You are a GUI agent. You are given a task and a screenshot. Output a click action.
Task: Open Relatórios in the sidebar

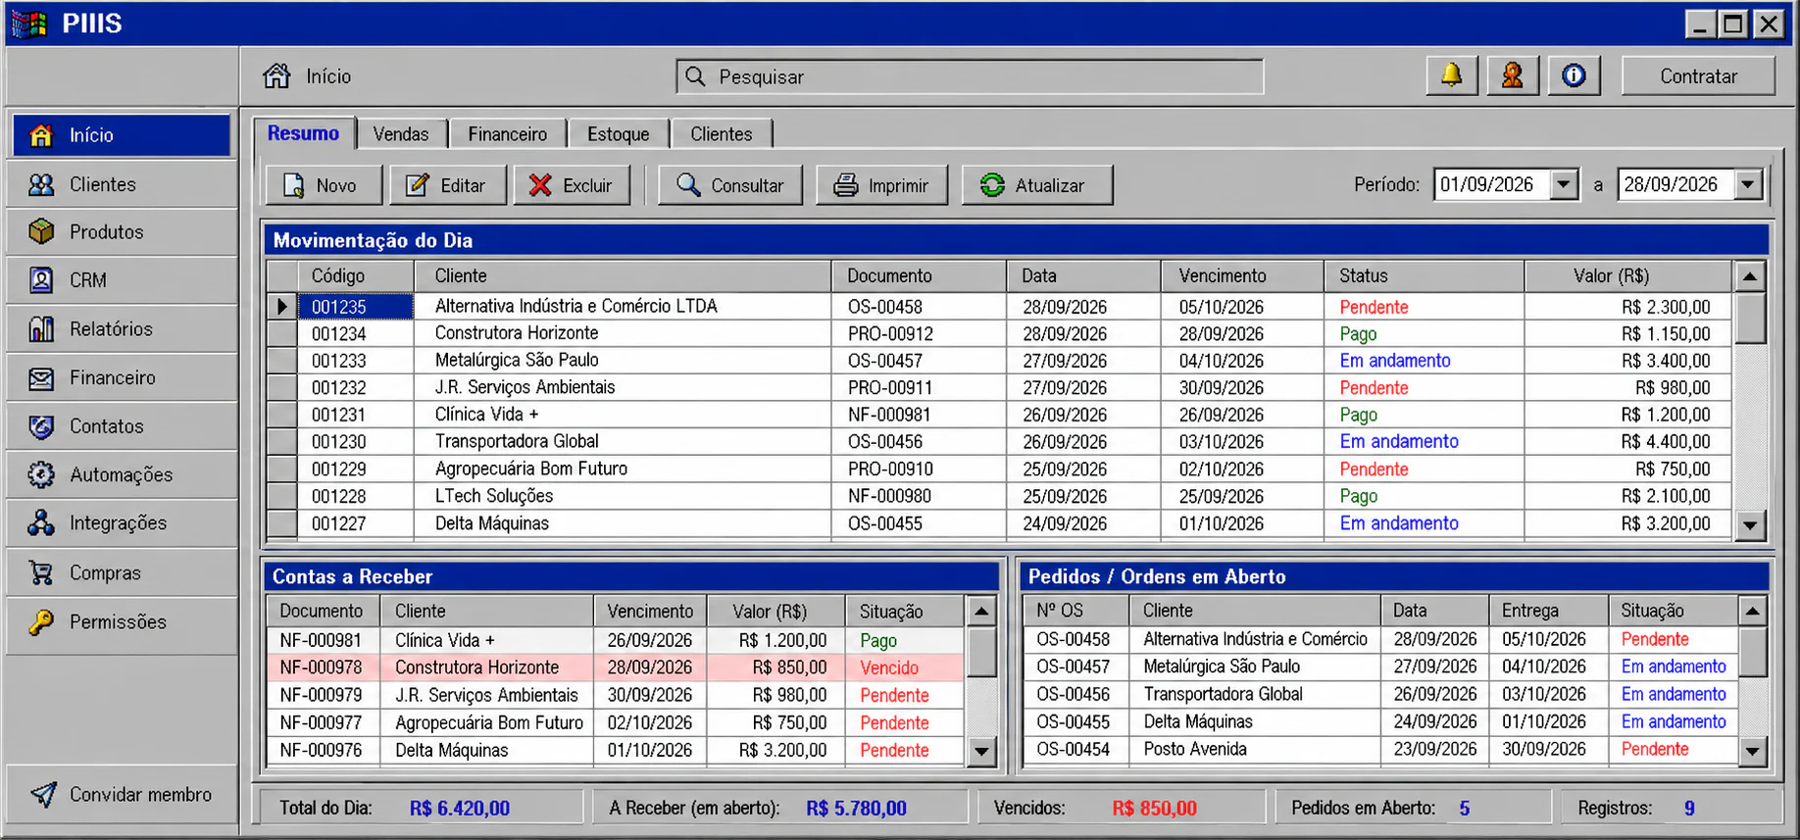click(122, 329)
